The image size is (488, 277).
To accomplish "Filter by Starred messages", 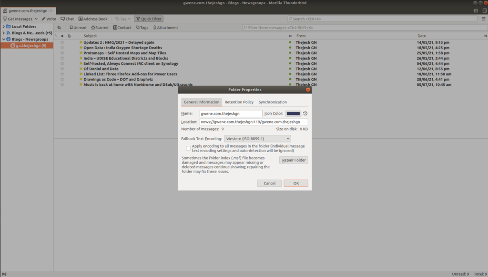I will tap(100, 27).
